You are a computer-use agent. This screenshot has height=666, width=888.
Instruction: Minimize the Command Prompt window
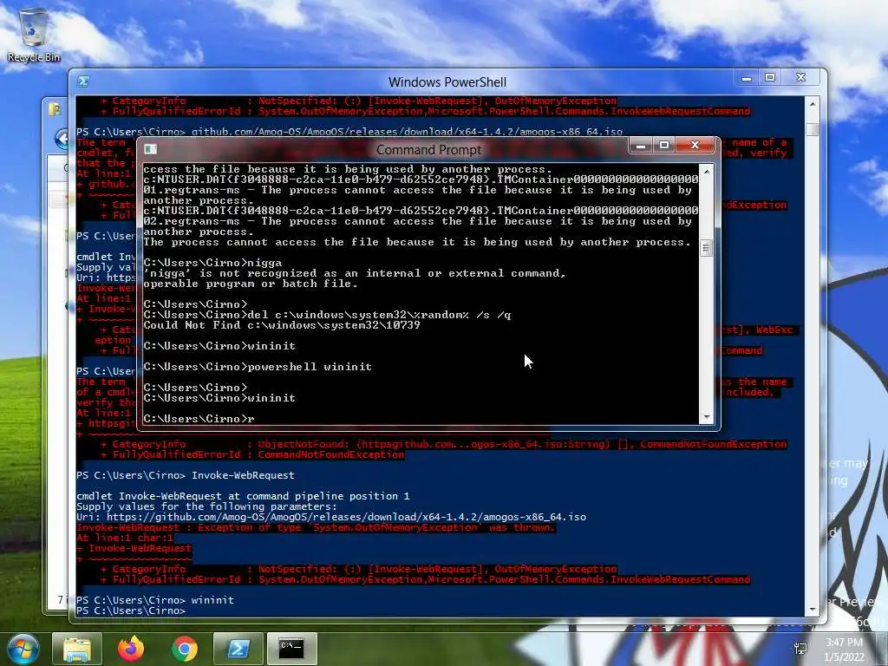[641, 146]
